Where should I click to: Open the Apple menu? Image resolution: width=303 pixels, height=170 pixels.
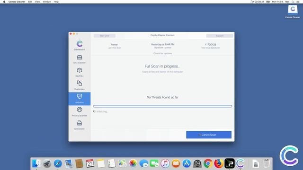pos(4,2)
